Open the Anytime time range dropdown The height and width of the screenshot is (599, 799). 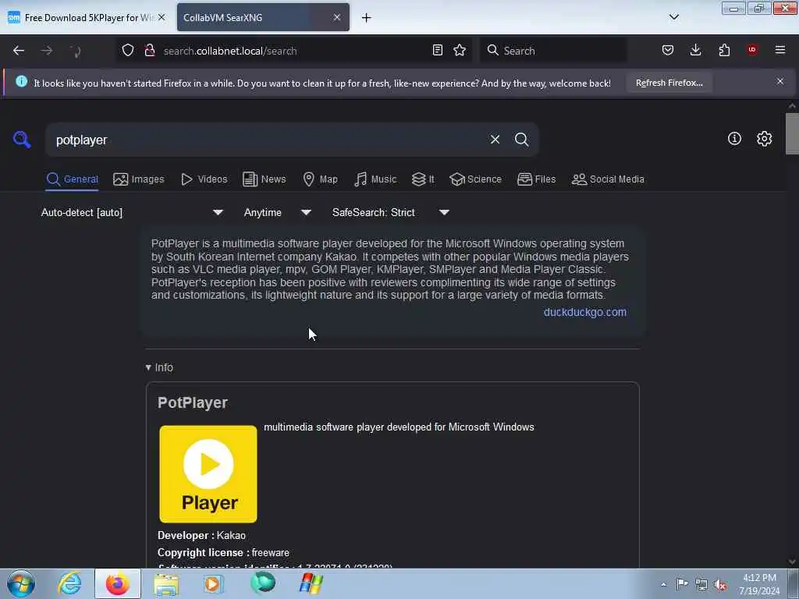[x=278, y=212]
